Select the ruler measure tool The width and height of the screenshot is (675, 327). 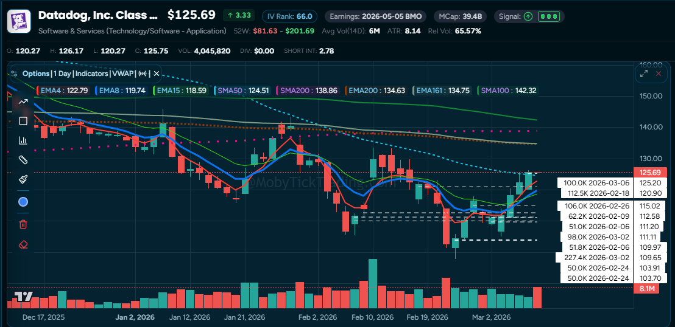coord(23,160)
